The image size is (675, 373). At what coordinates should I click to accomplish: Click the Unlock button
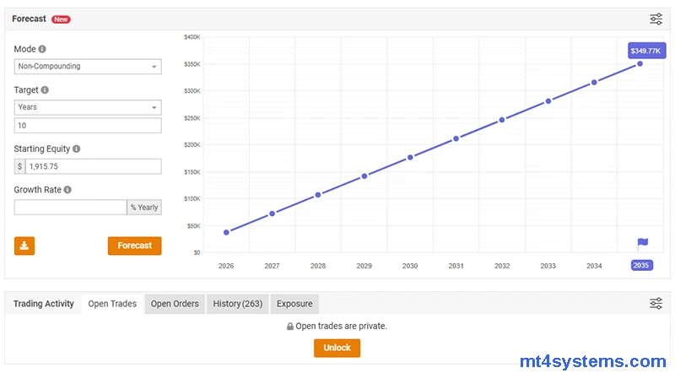(x=337, y=348)
